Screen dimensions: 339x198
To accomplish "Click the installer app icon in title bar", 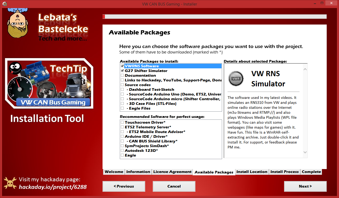I will pyautogui.click(x=4, y=4).
